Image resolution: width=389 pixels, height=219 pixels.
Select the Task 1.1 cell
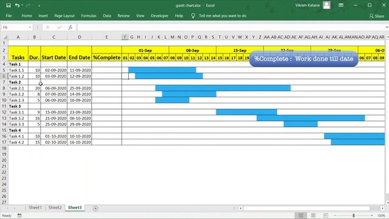tap(18, 70)
